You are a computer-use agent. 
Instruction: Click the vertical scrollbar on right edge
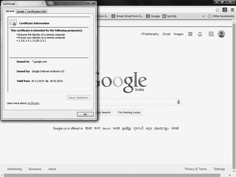coord(234,96)
